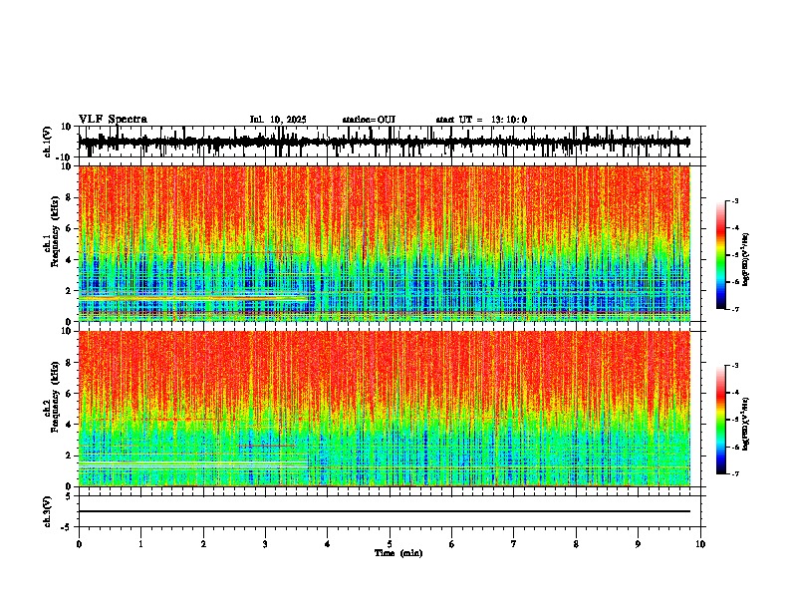This screenshot has height=610, width=789.
Task: Click the "6" kHz tick of ch.1 spectrogram
Action: tap(70, 228)
